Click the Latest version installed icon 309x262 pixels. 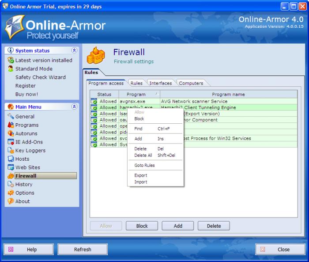(11, 60)
